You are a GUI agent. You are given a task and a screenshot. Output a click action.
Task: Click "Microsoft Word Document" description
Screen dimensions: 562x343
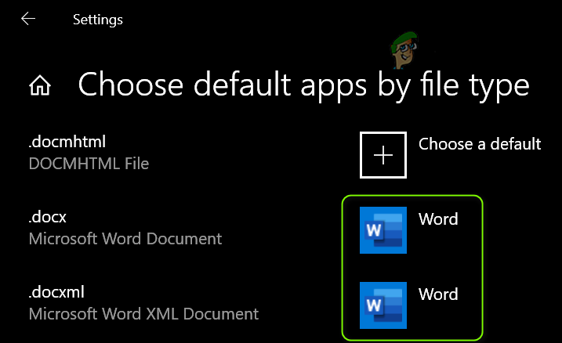coord(125,239)
